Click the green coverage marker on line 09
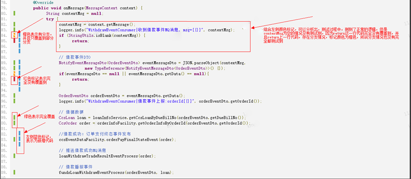This screenshot has width=411, height=179. 14,172
